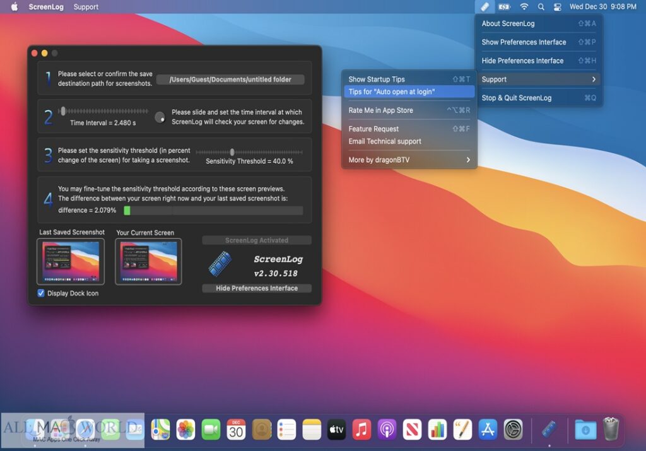This screenshot has width=646, height=451.
Task: Choose Feature Request from the submenu
Action: pos(409,129)
